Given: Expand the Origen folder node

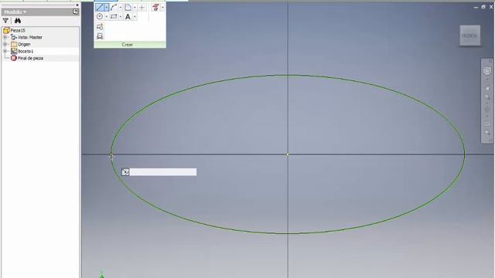Looking at the screenshot, I should [x=5, y=44].
